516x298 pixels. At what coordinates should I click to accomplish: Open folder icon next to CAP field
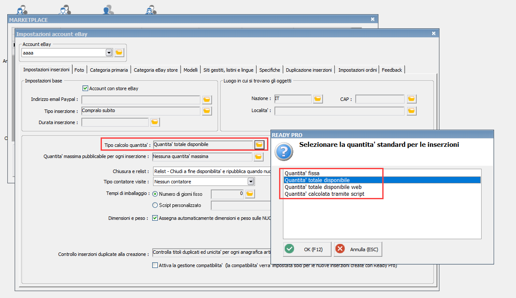click(412, 99)
